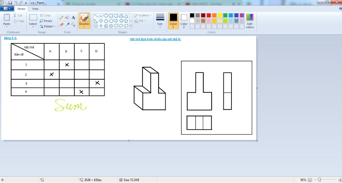Click the Save icon in title bar

[10, 3]
